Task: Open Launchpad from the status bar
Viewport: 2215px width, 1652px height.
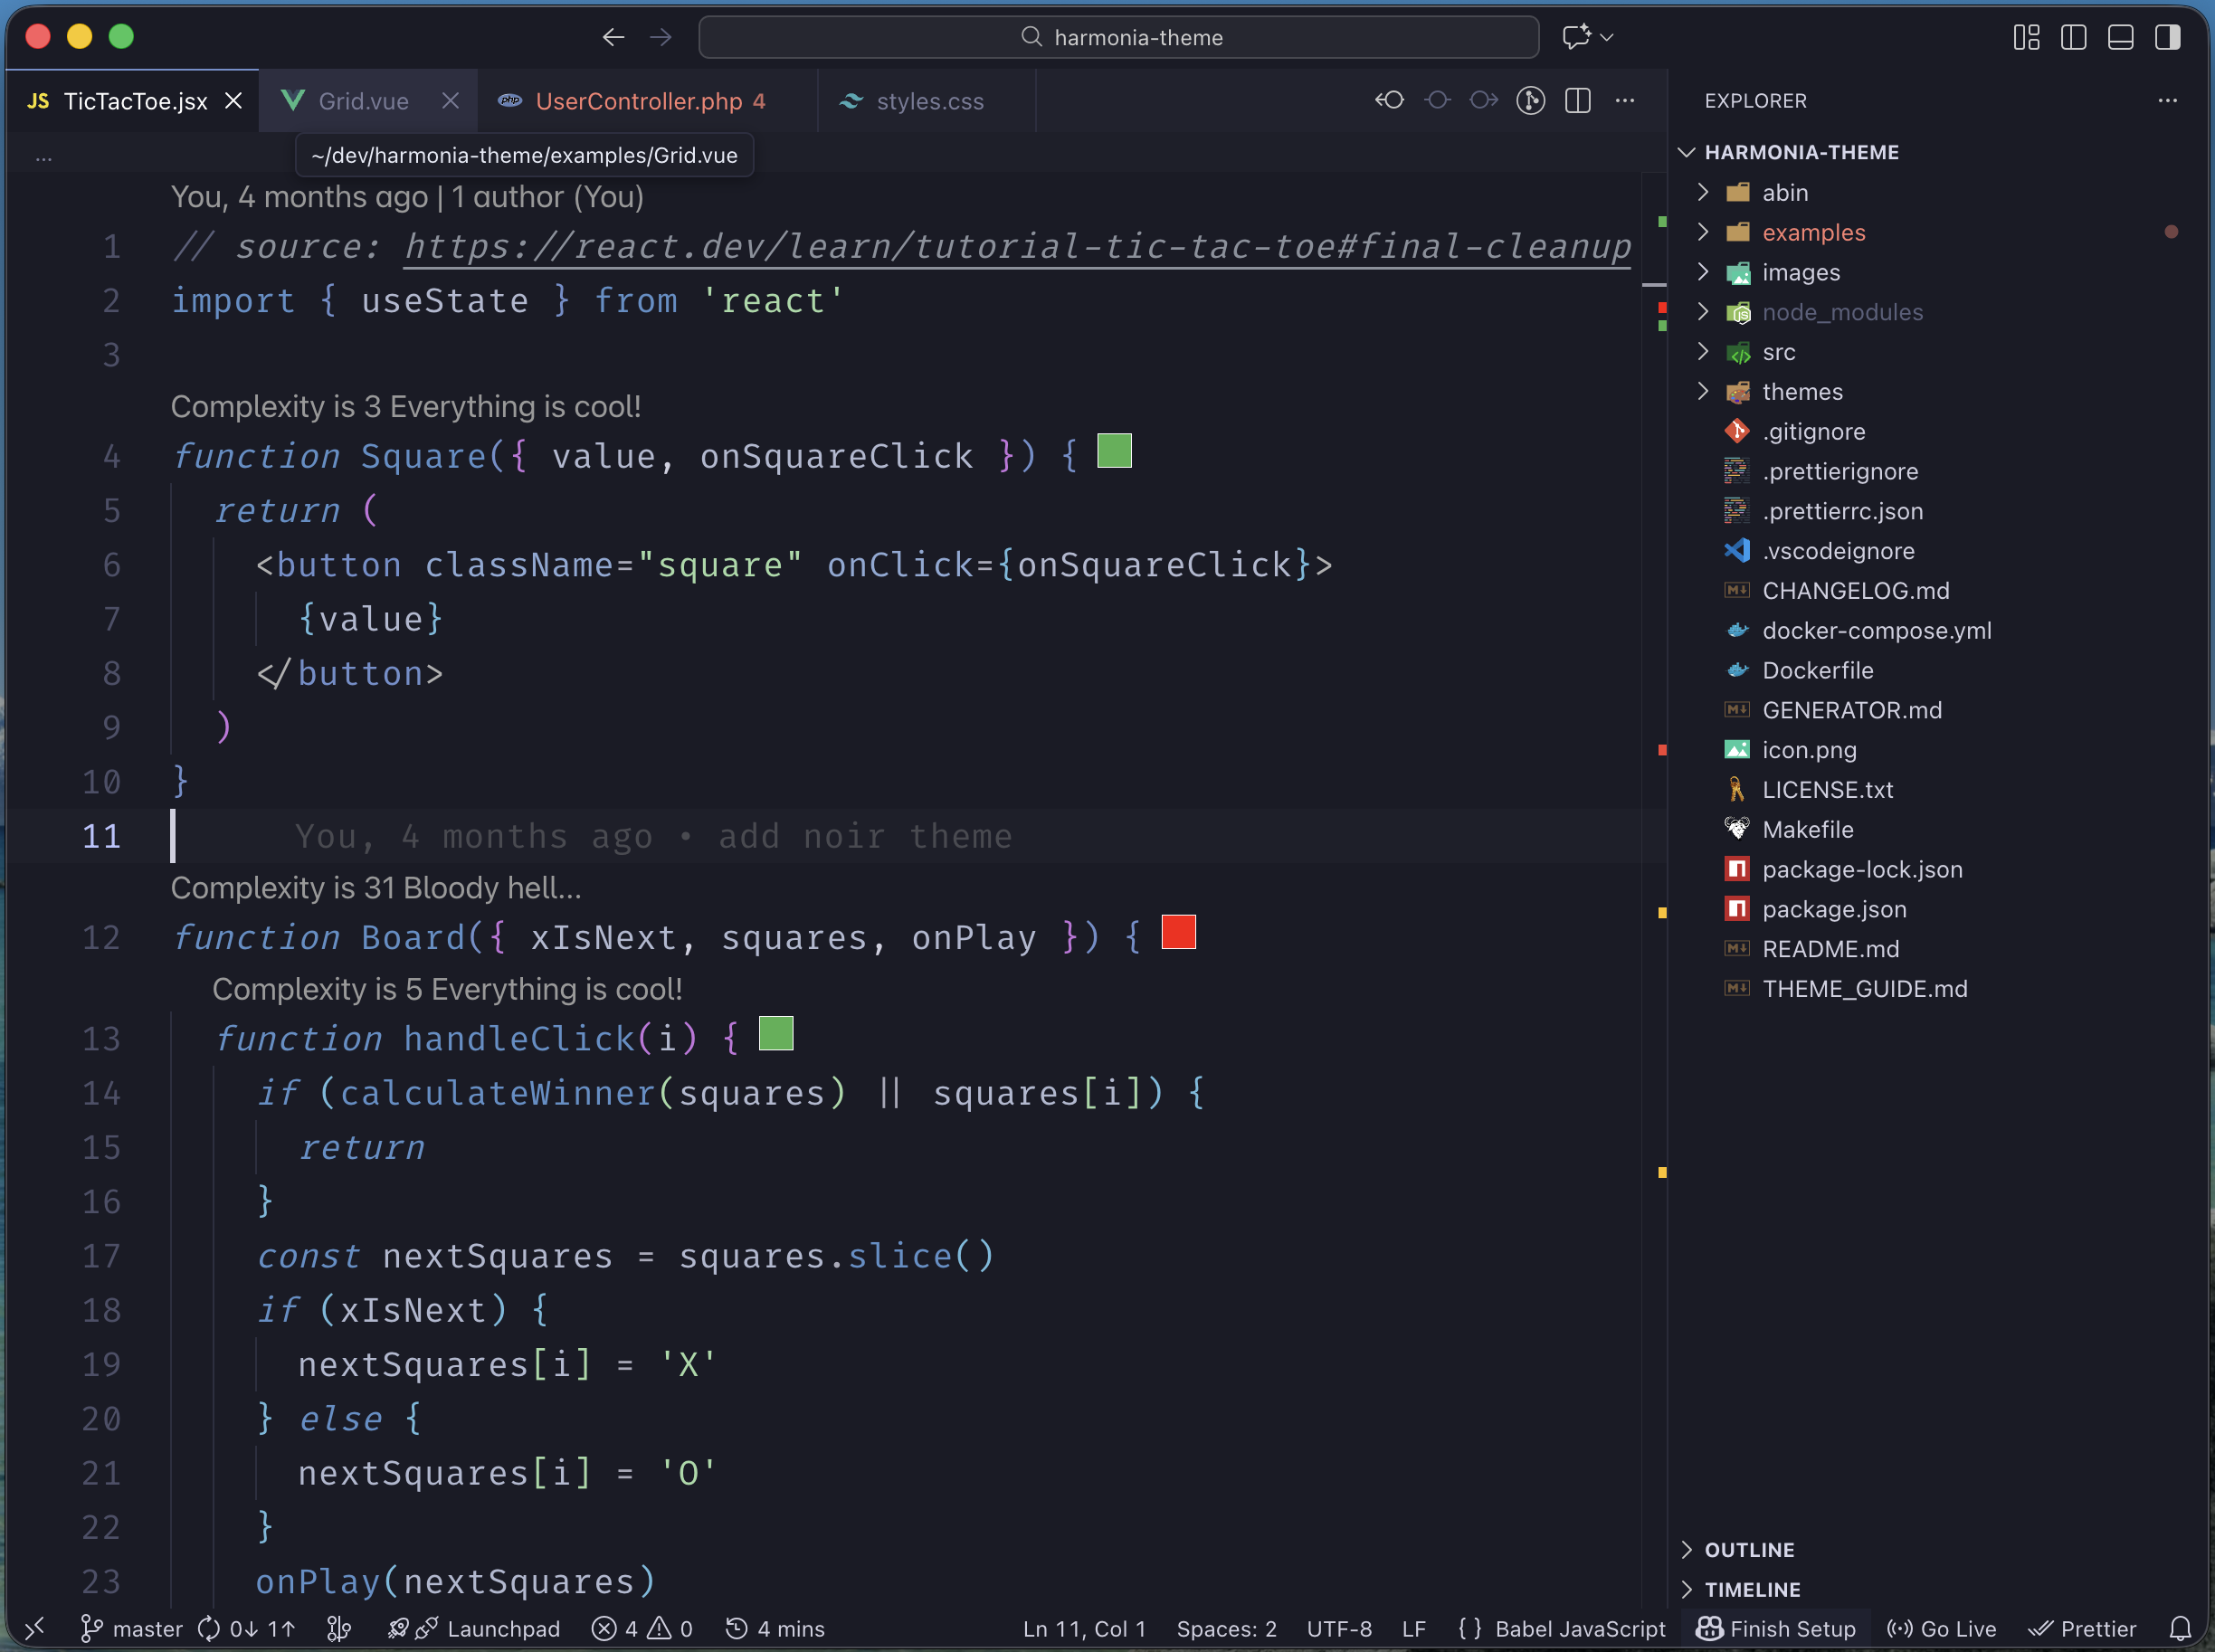Action: point(476,1628)
